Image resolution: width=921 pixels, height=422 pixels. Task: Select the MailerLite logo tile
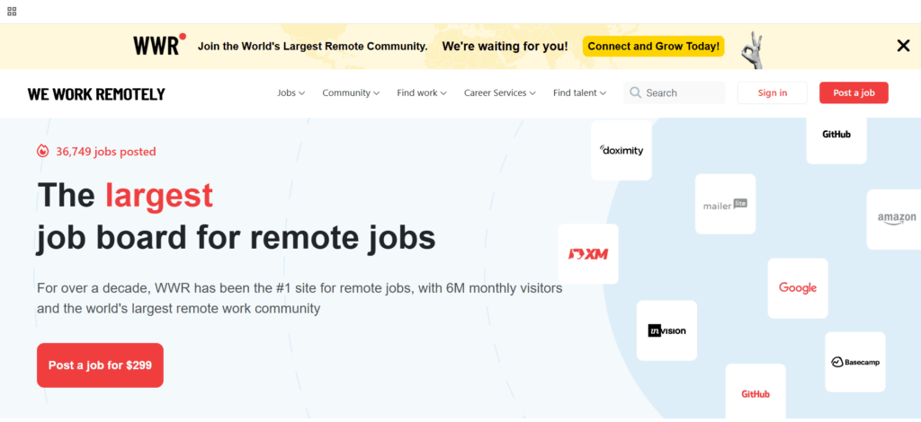[x=726, y=204]
